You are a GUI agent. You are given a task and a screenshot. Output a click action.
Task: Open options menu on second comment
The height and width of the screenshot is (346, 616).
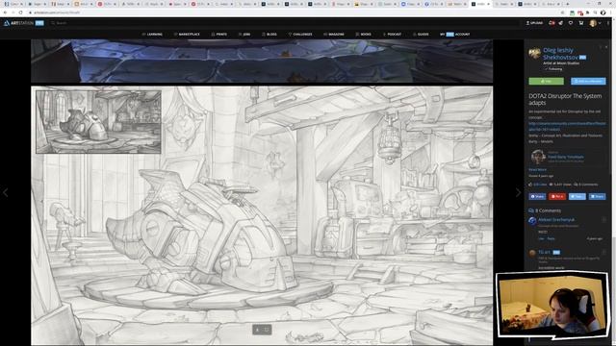pyautogui.click(x=603, y=252)
